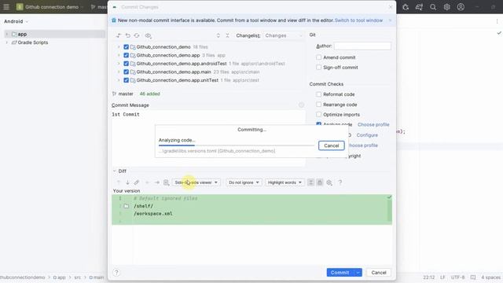Click into the Author input field
Image resolution: width=503 pixels, height=283 pixels.
pyautogui.click(x=362, y=46)
